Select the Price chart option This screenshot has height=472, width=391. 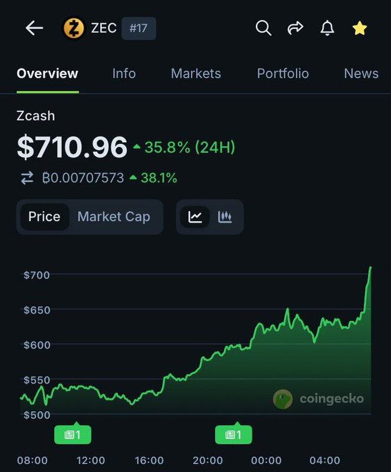(44, 217)
